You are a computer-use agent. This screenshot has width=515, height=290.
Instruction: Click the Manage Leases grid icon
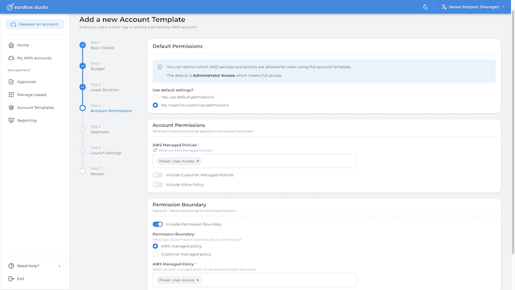point(11,94)
